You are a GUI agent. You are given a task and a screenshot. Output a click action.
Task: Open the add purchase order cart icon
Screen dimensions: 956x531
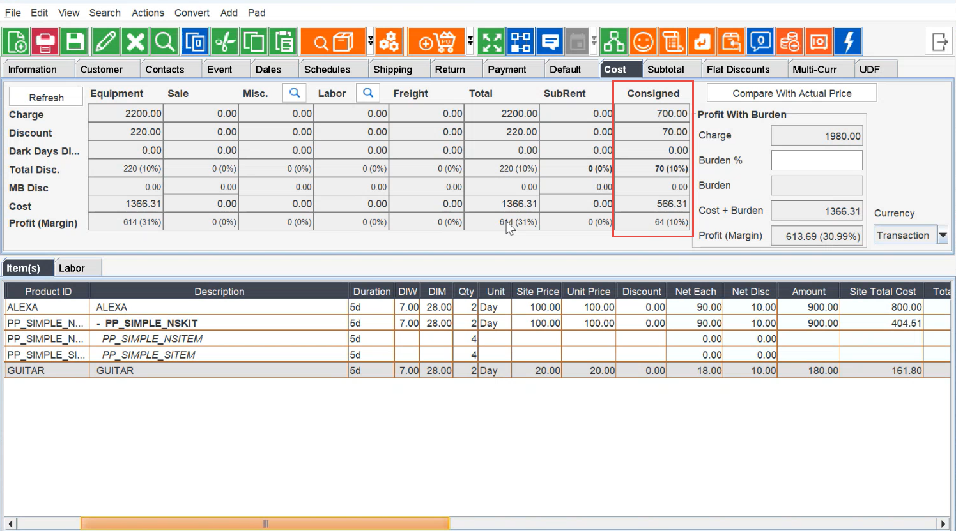click(x=436, y=42)
